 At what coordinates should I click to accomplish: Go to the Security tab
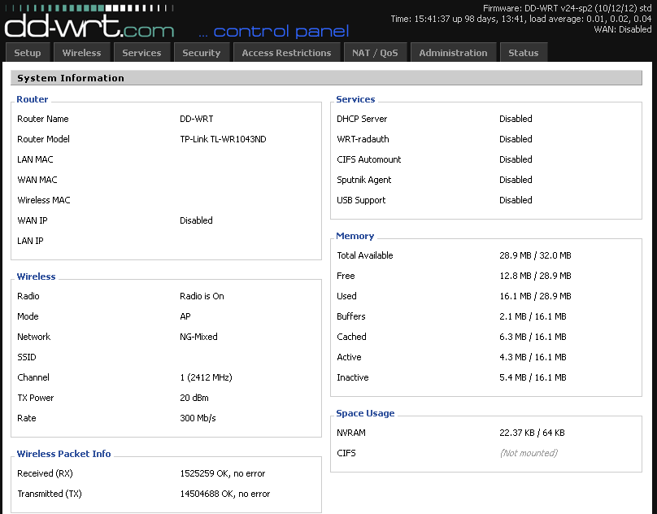(x=201, y=53)
